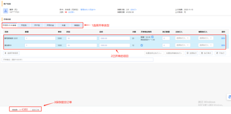The width and height of the screenshot is (231, 114).
Task: Focus discount field for 酵母极焕肤 20次
Action: pyautogui.click(x=82, y=38)
